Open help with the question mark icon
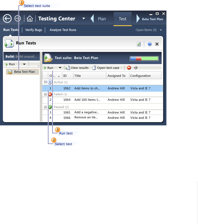Image resolution: width=198 pixels, height=224 pixels. 150,44
